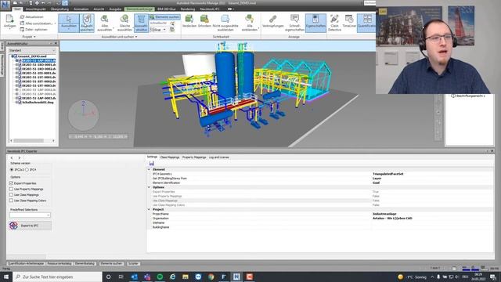501x282 pixels.
Task: Click the Windows Start button
Action: (6, 277)
